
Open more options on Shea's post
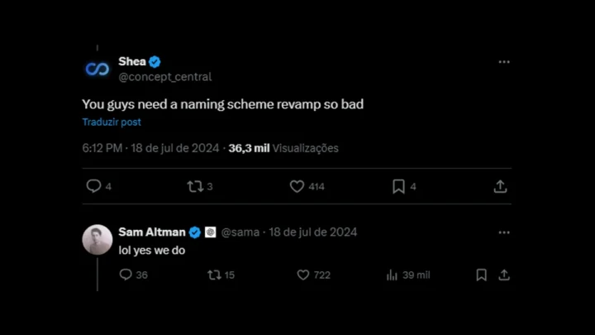click(x=504, y=62)
